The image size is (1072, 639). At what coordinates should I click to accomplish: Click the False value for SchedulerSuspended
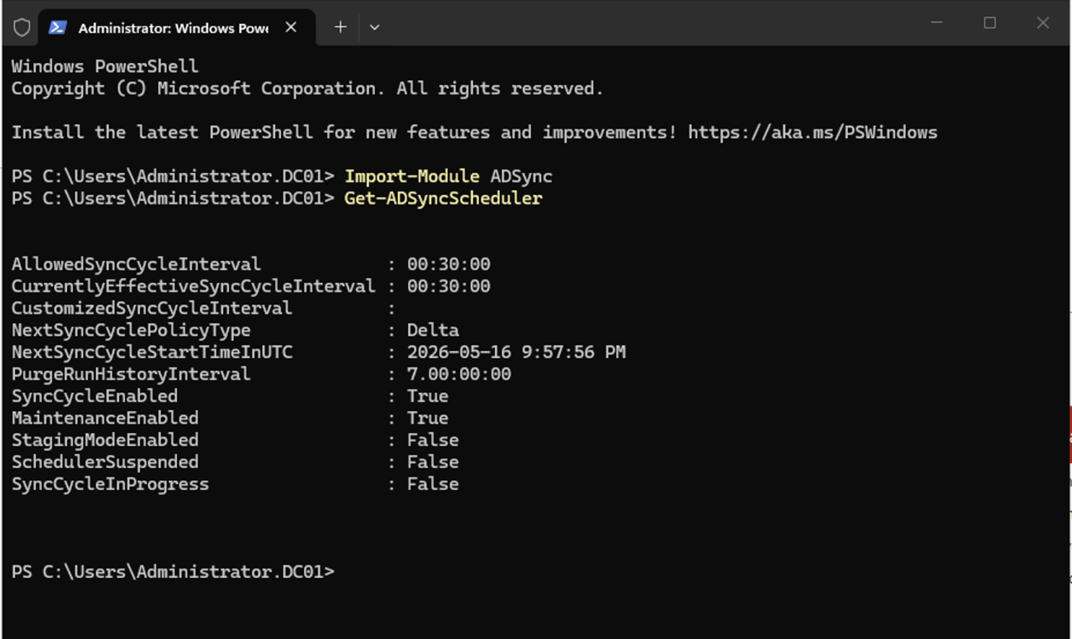coord(433,462)
